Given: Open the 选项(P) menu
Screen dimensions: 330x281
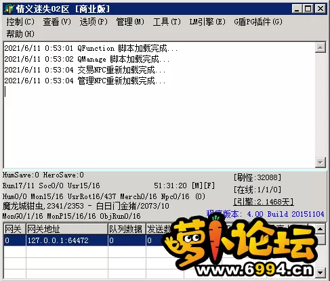Looking at the screenshot, I should coord(94,22).
